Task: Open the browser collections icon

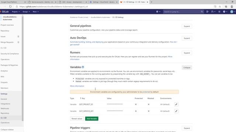Action: [x=226, y=7]
